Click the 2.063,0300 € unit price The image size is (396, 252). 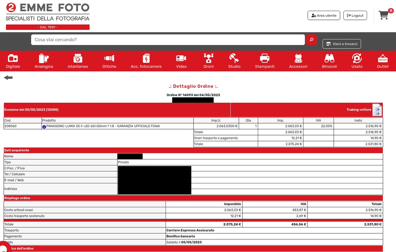pyautogui.click(x=227, y=126)
